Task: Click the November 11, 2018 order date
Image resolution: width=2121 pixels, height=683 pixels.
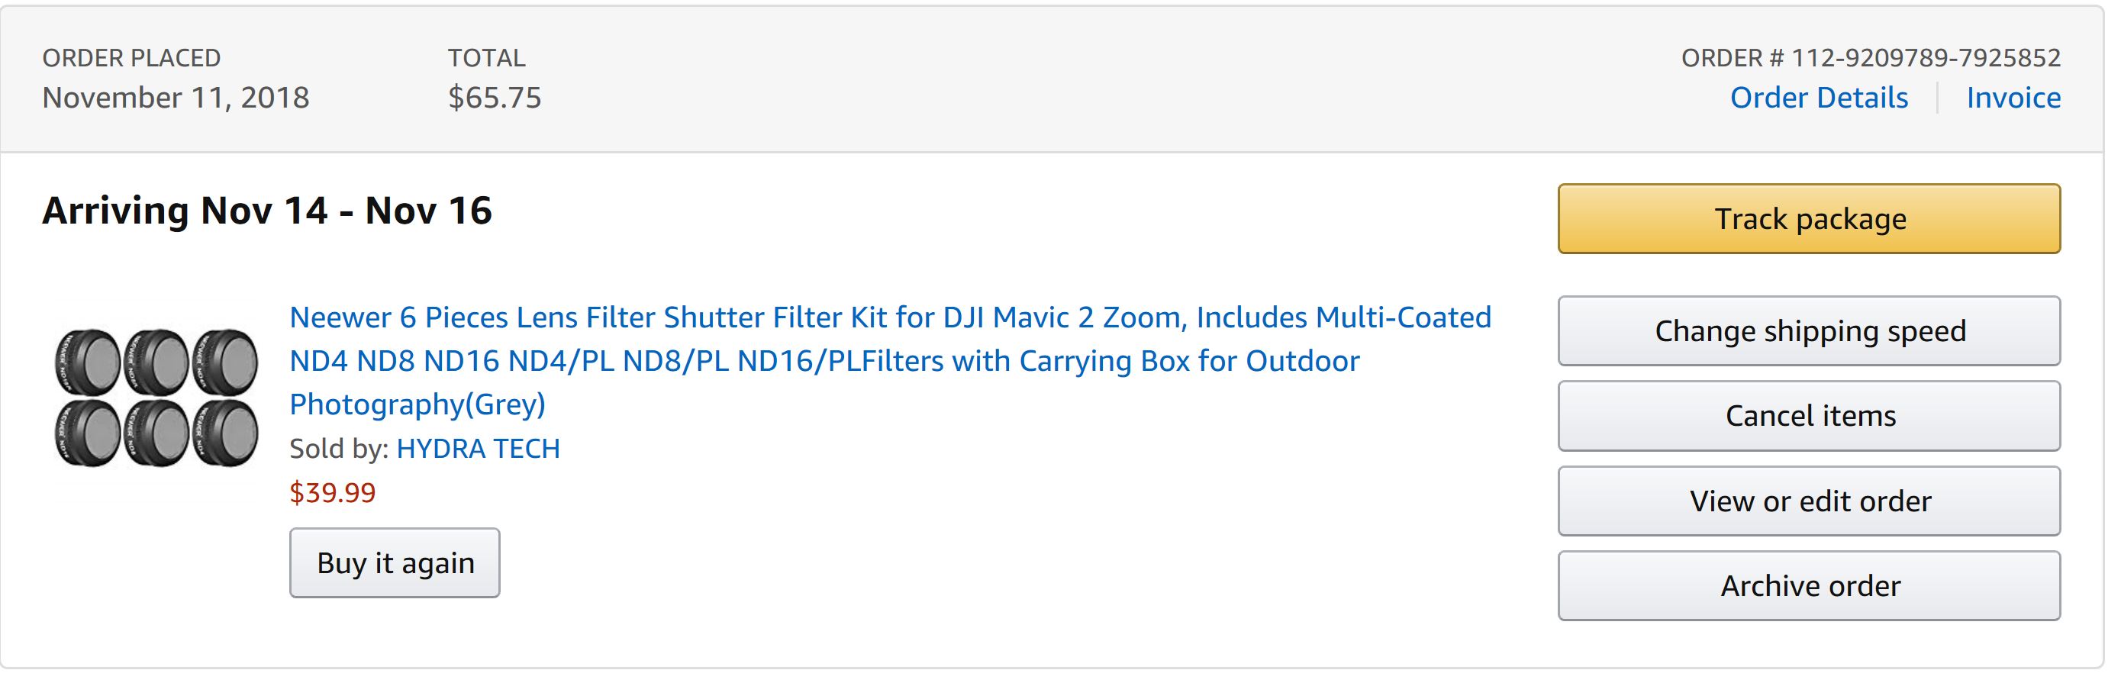Action: [x=176, y=98]
